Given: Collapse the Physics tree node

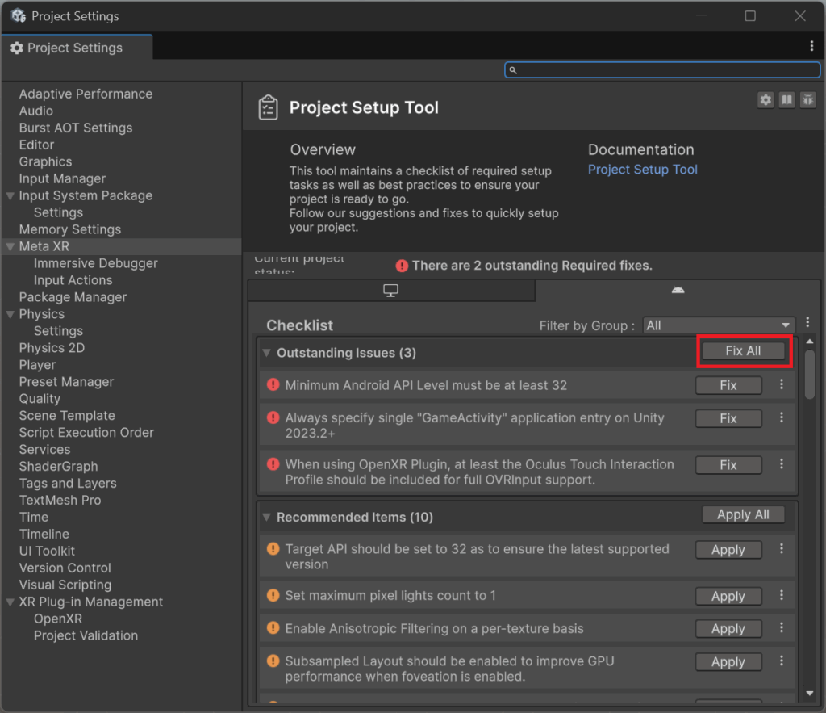Looking at the screenshot, I should tap(10, 314).
